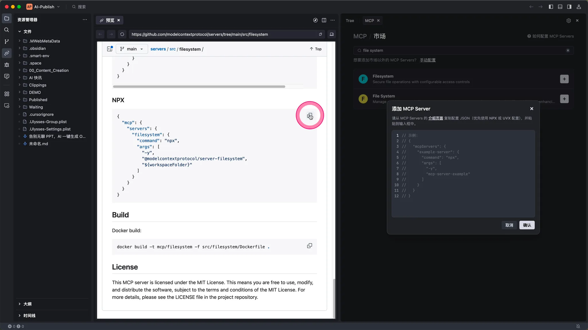Image resolution: width=588 pixels, height=330 pixels.
Task: Open MCP panel settings gear
Action: pyautogui.click(x=568, y=21)
